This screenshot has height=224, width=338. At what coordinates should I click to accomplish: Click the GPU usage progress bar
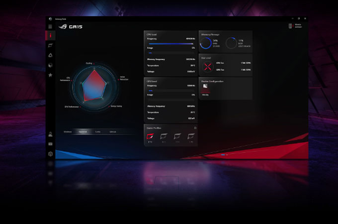click(171, 100)
